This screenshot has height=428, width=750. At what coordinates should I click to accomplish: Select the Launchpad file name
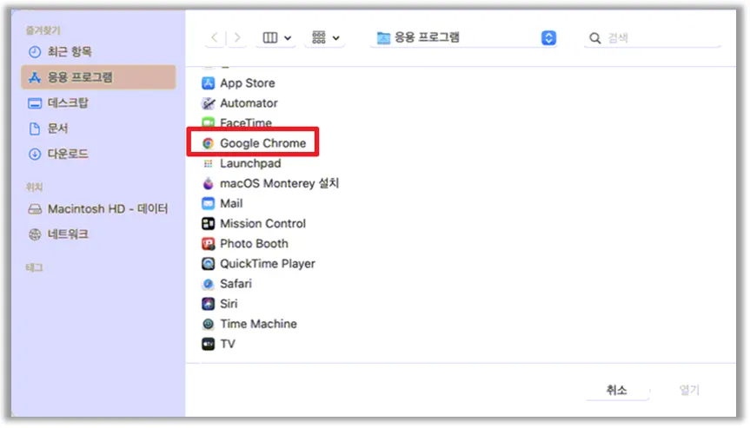[x=250, y=163]
